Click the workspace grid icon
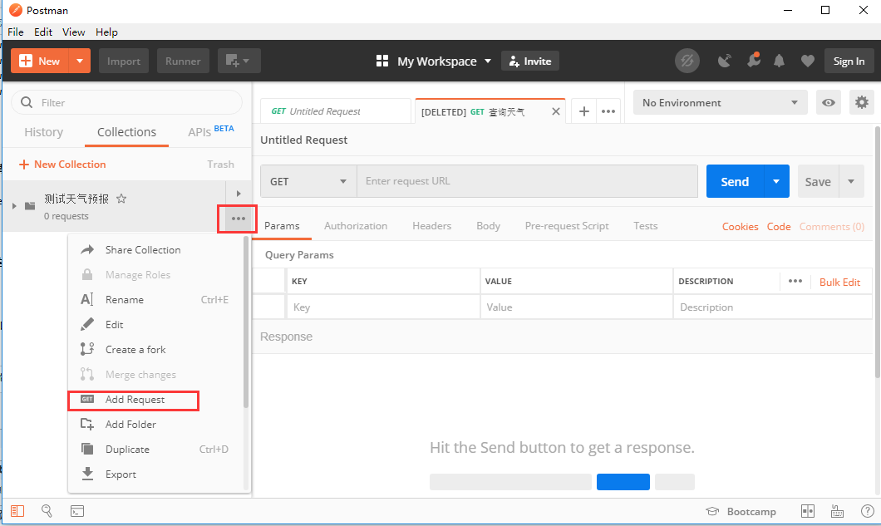Image resolution: width=881 pixels, height=526 pixels. pyautogui.click(x=382, y=61)
